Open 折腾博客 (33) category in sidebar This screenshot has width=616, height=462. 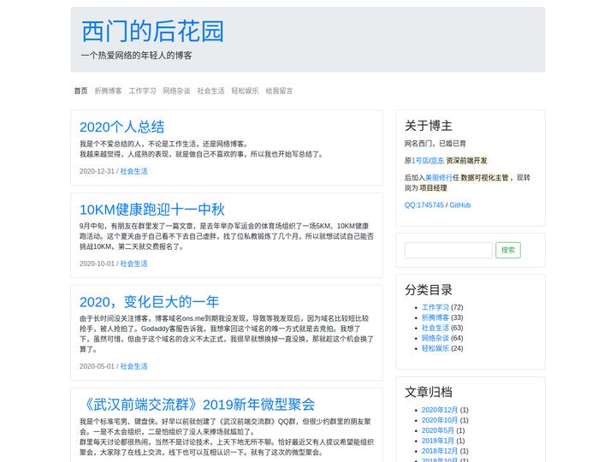(435, 317)
